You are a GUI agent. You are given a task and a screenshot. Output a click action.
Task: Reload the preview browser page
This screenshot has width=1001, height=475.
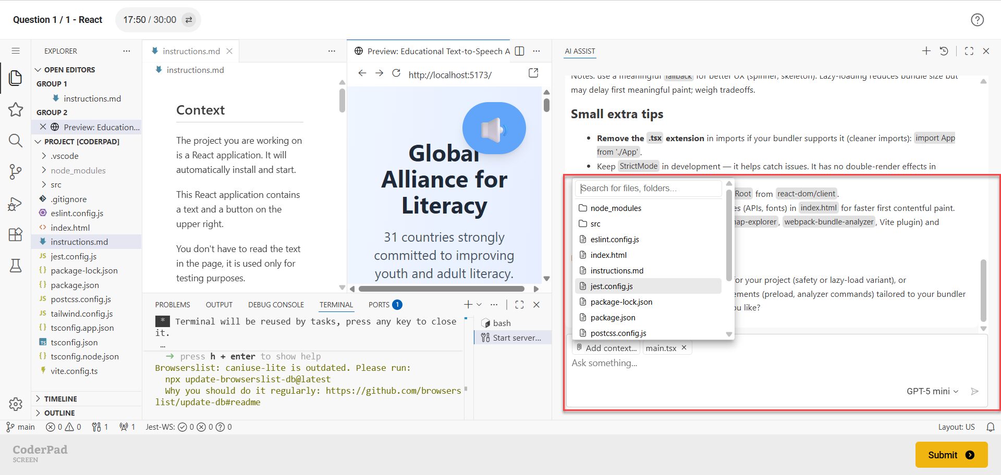tap(396, 73)
